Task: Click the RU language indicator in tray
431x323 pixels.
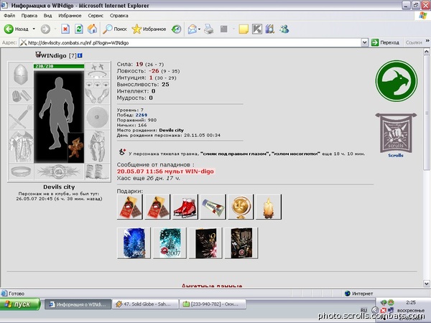Action: pos(363,310)
